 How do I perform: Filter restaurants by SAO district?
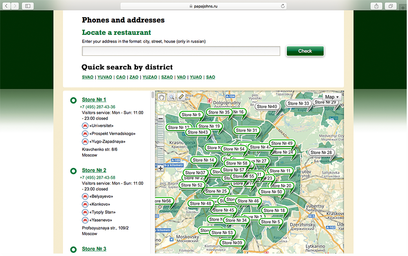coord(210,77)
